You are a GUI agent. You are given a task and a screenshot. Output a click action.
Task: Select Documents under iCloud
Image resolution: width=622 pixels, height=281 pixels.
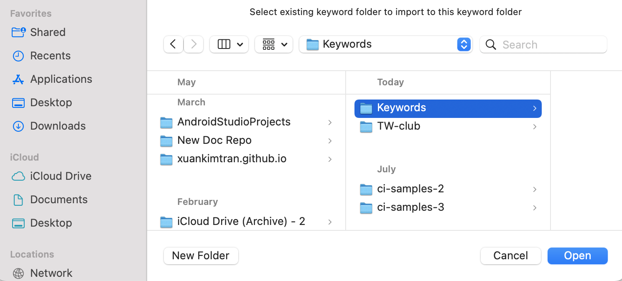[59, 199]
